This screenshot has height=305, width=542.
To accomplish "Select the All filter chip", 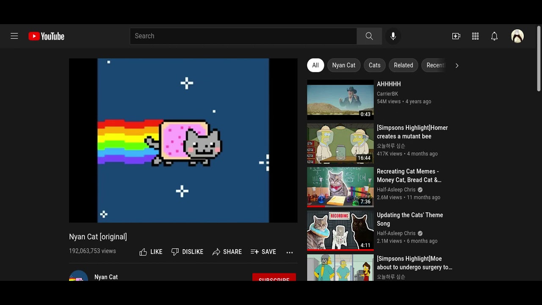I will point(315,65).
